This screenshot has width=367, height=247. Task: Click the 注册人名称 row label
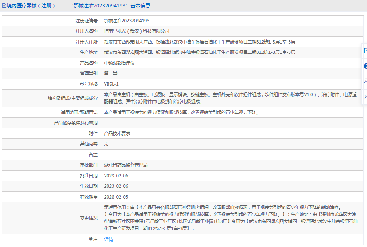click(86, 31)
